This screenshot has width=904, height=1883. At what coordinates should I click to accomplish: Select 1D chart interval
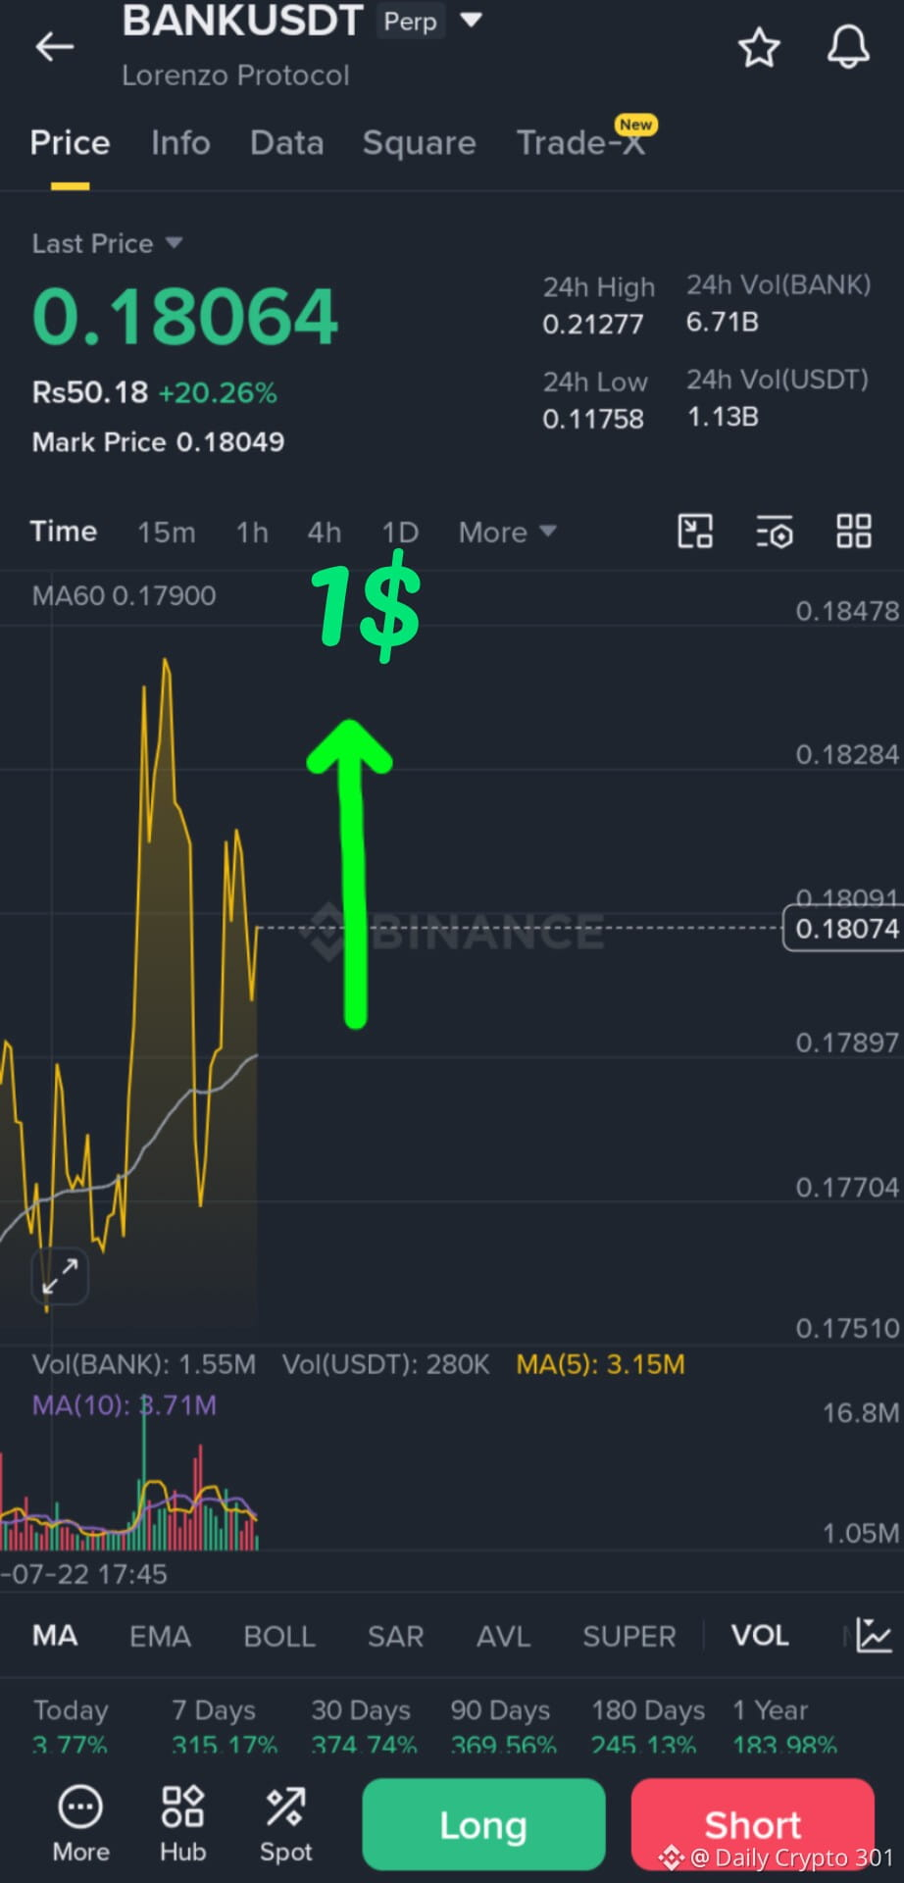pyautogui.click(x=400, y=532)
